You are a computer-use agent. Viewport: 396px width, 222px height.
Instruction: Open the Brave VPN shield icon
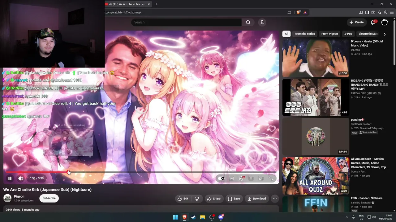(386, 12)
